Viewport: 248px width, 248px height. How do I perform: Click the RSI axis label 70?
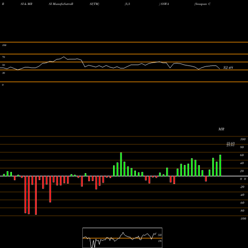click(x=3, y=57)
